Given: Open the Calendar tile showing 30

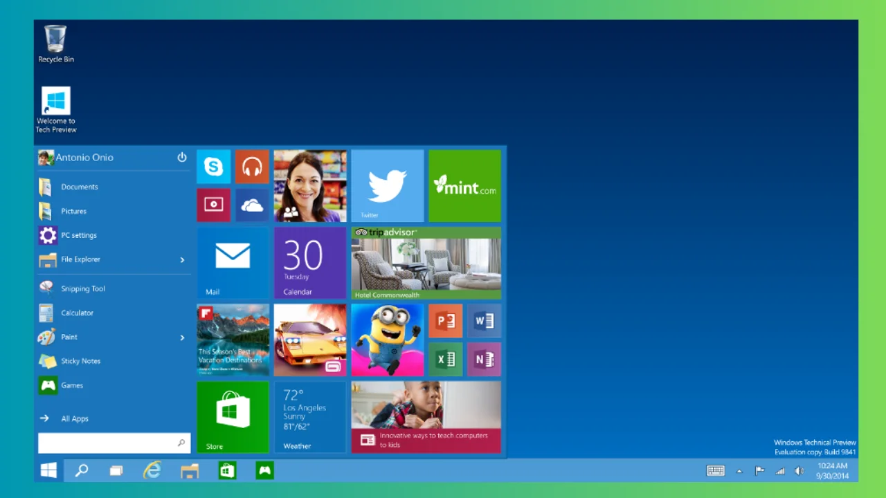Looking at the screenshot, I should click(310, 263).
